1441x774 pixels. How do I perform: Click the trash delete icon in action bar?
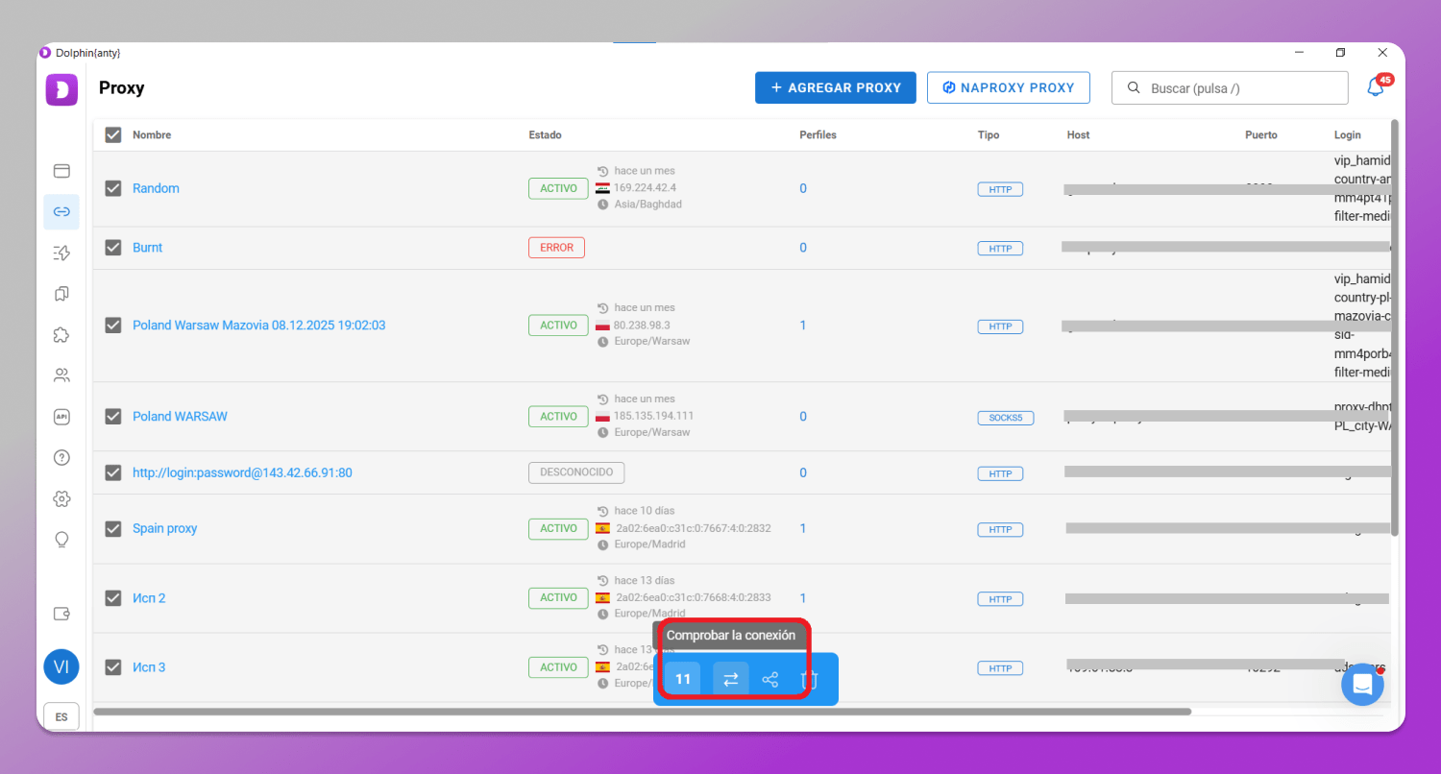(810, 680)
